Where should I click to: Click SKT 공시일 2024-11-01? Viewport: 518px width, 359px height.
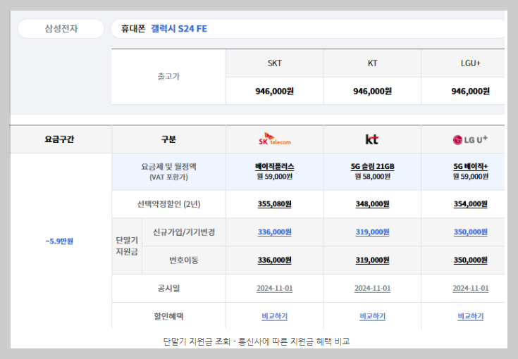point(275,288)
